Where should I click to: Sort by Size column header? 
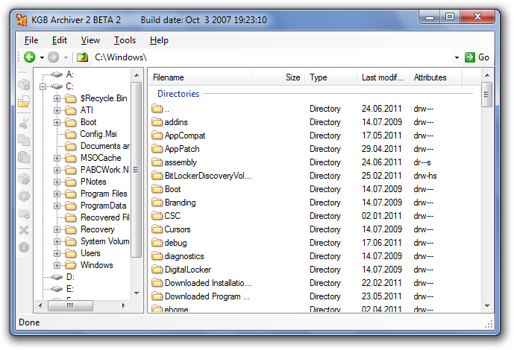click(279, 77)
